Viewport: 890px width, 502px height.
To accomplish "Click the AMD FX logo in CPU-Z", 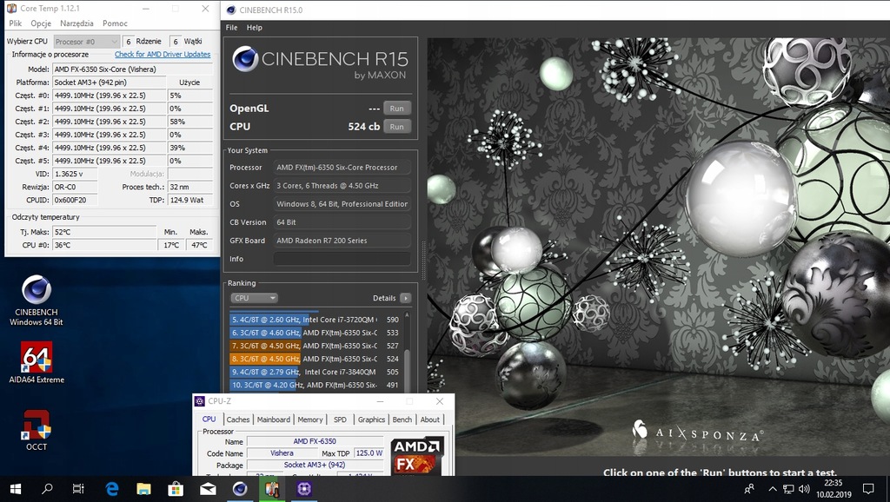I will coord(416,456).
